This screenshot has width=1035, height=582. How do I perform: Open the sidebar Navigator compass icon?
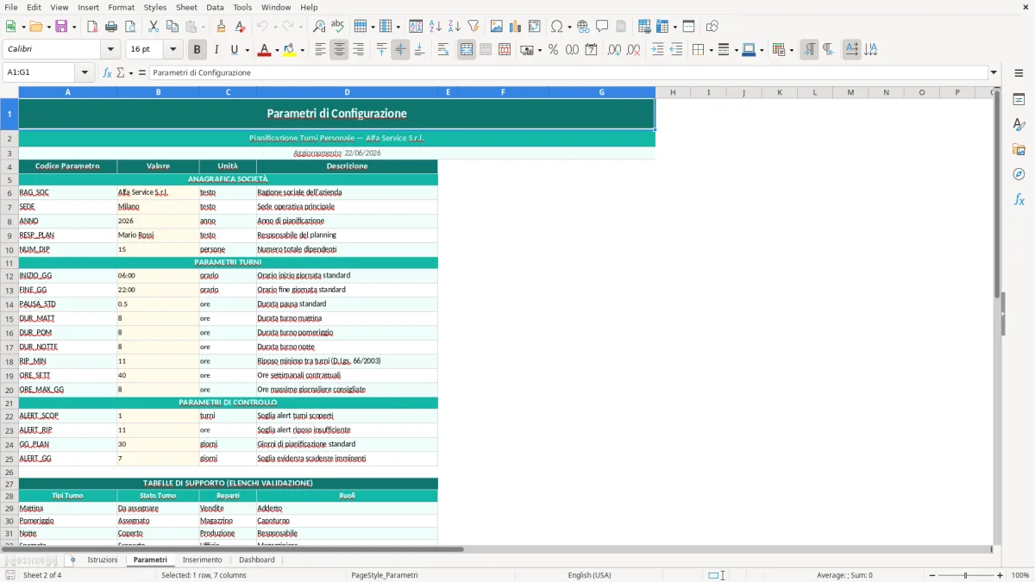[x=1019, y=174]
